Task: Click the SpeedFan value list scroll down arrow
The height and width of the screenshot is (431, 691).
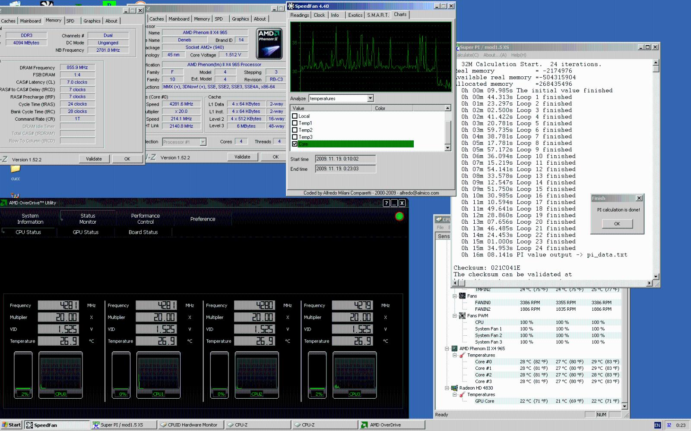Action: (447, 147)
